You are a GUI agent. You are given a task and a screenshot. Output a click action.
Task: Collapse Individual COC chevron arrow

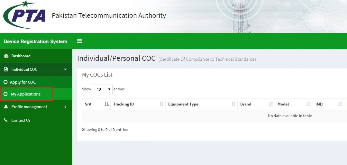click(65, 69)
